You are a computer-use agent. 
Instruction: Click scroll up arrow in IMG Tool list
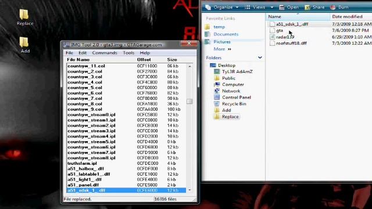tap(189, 66)
